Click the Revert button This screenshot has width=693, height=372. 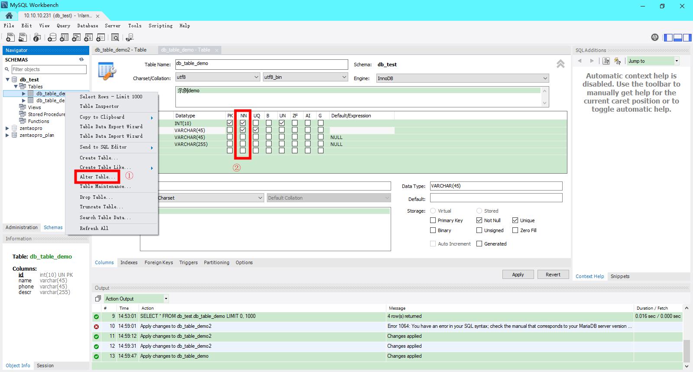pyautogui.click(x=553, y=275)
